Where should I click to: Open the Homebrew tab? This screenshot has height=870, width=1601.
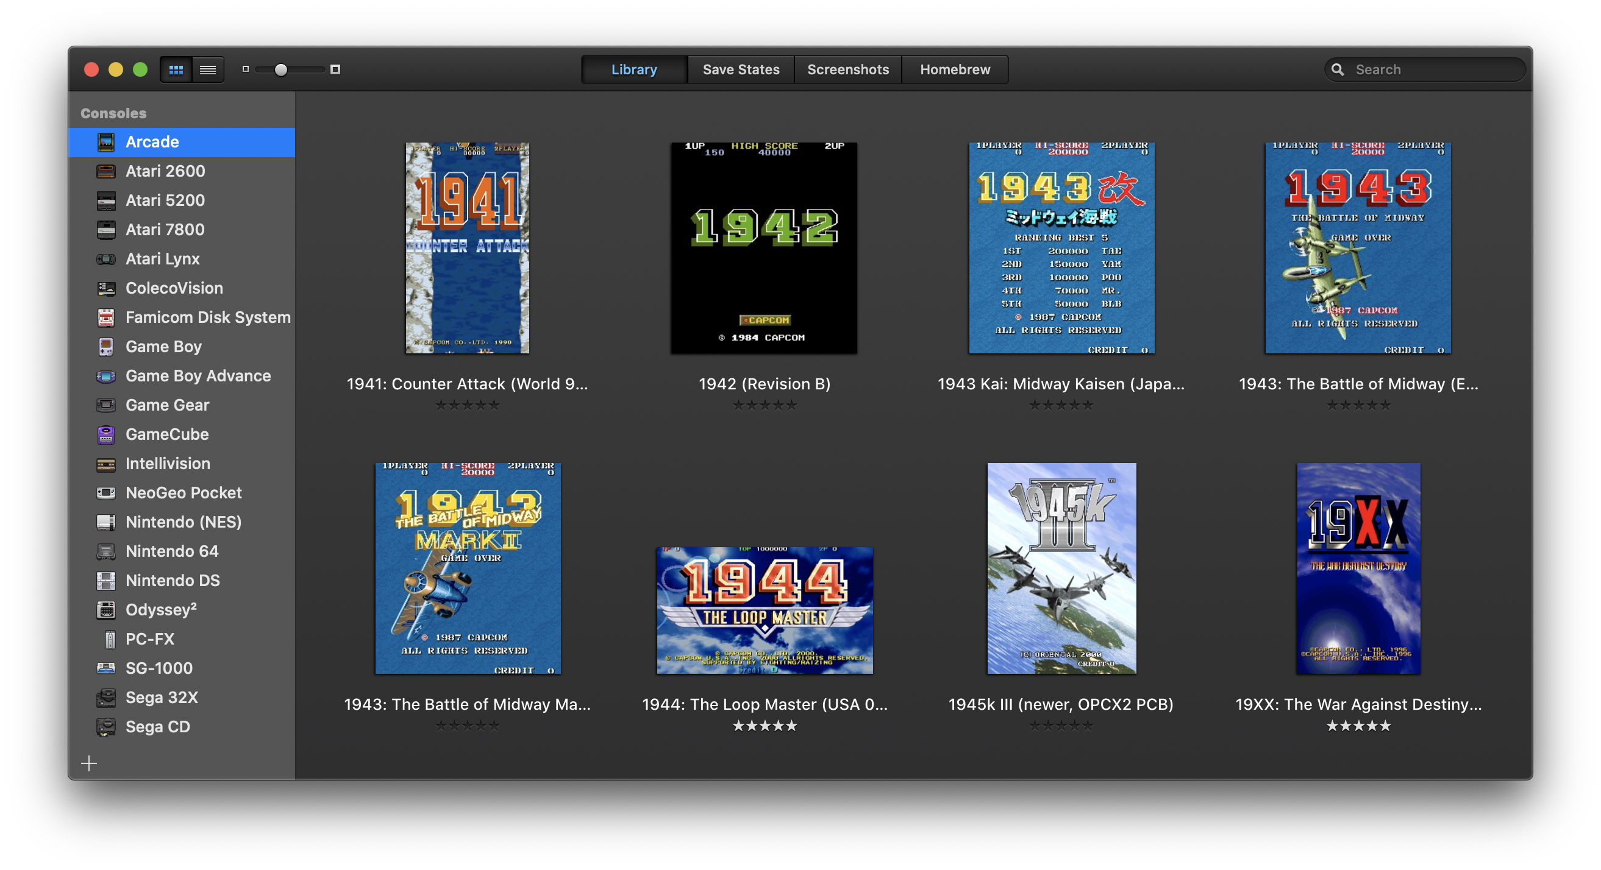click(x=955, y=69)
